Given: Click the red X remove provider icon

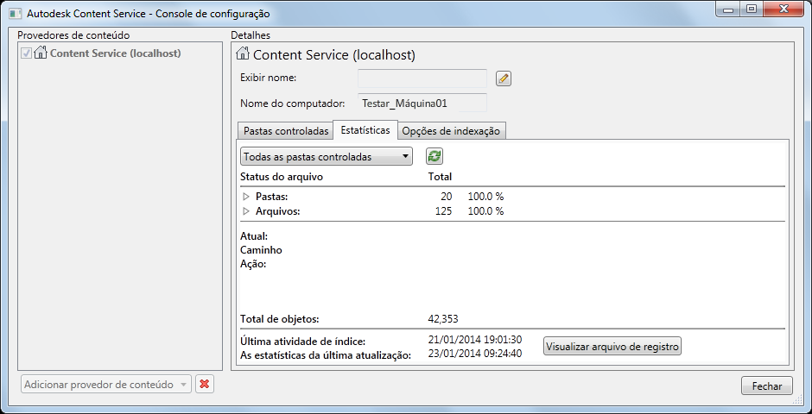Looking at the screenshot, I should point(205,385).
